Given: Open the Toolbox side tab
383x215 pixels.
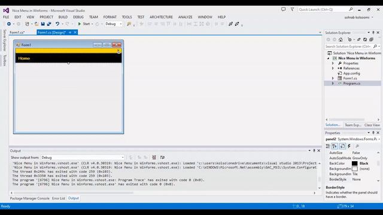Looking at the screenshot, I should tap(5, 60).
